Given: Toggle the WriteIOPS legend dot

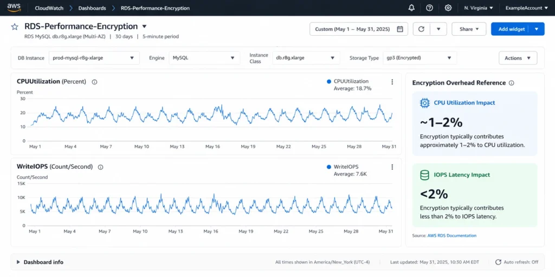Looking at the screenshot, I should click(329, 167).
